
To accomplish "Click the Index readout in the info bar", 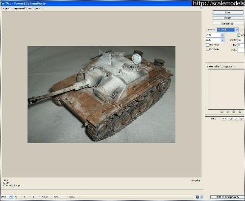I will [72, 197].
